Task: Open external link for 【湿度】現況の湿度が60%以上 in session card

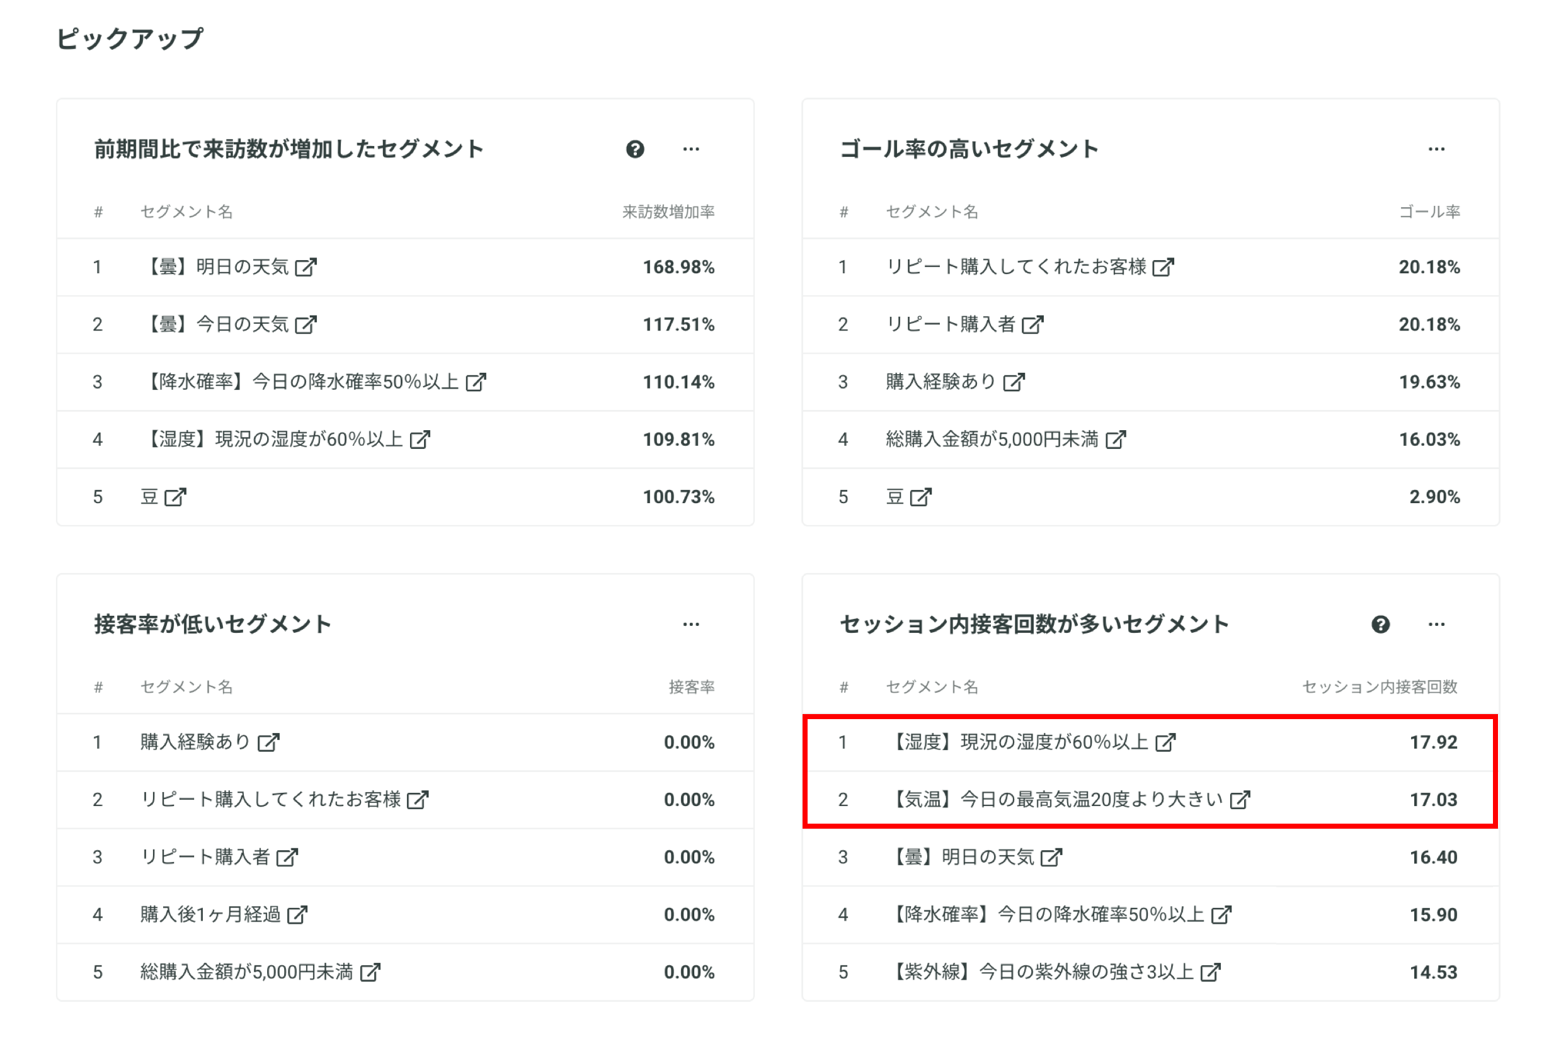Action: 1165,742
